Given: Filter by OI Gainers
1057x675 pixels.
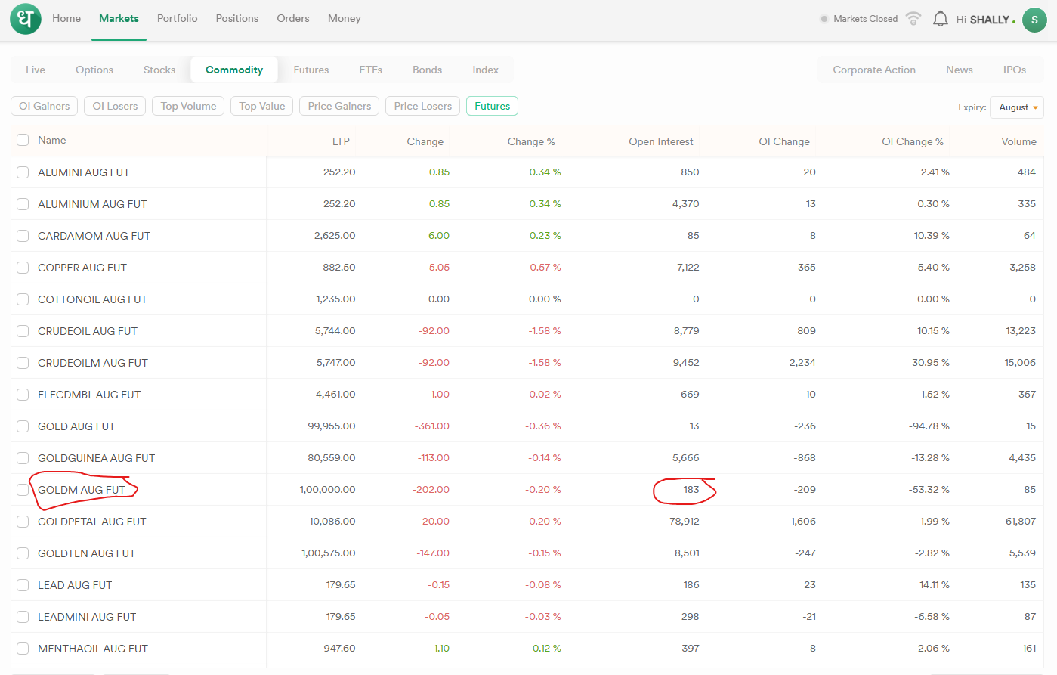Looking at the screenshot, I should click(45, 106).
